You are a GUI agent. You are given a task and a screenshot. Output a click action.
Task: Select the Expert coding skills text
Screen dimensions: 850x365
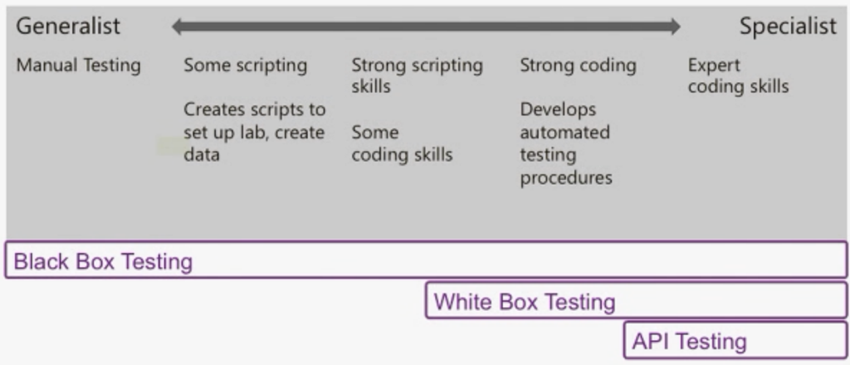point(738,75)
